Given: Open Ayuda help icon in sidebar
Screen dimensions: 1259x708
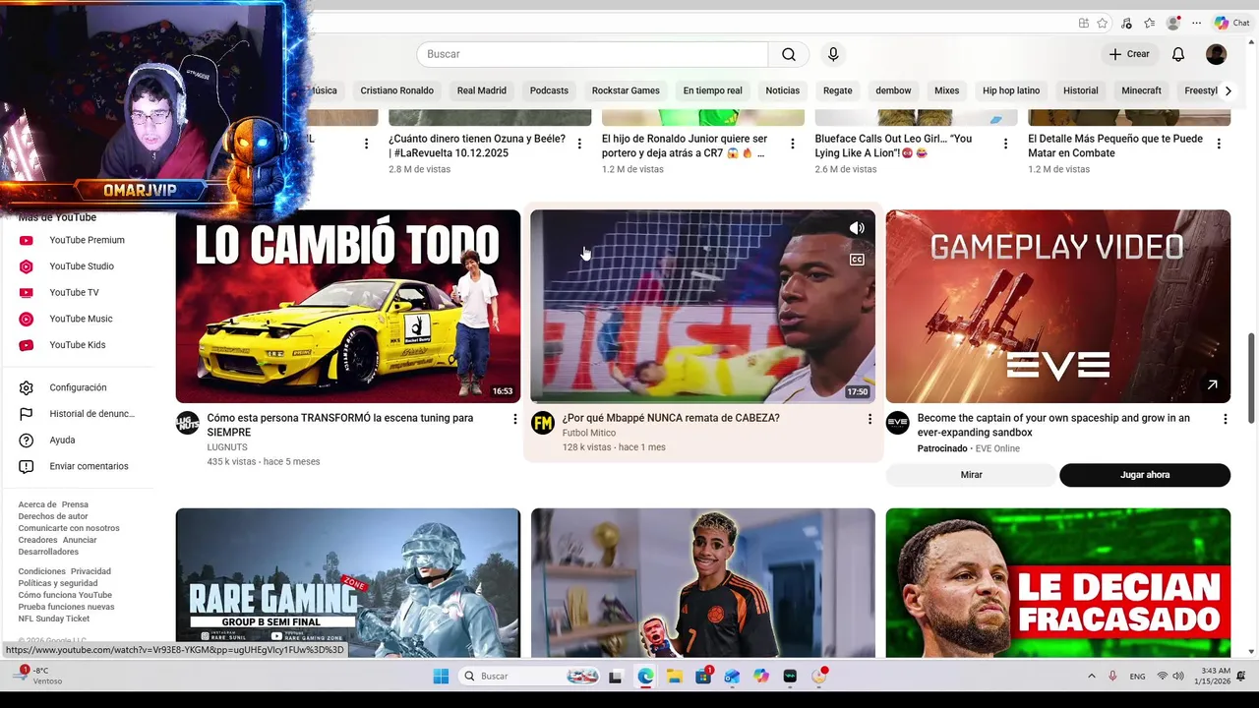Looking at the screenshot, I should 27,441.
